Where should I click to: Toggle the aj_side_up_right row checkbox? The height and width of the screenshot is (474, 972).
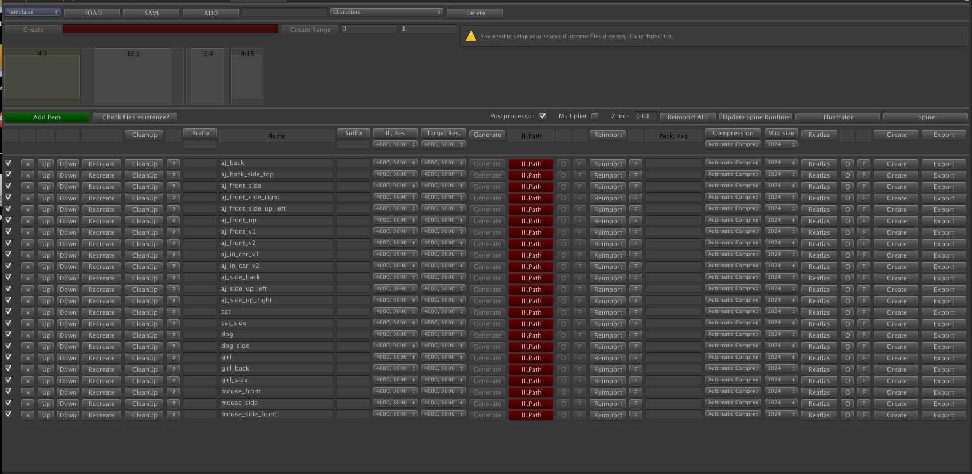point(8,300)
